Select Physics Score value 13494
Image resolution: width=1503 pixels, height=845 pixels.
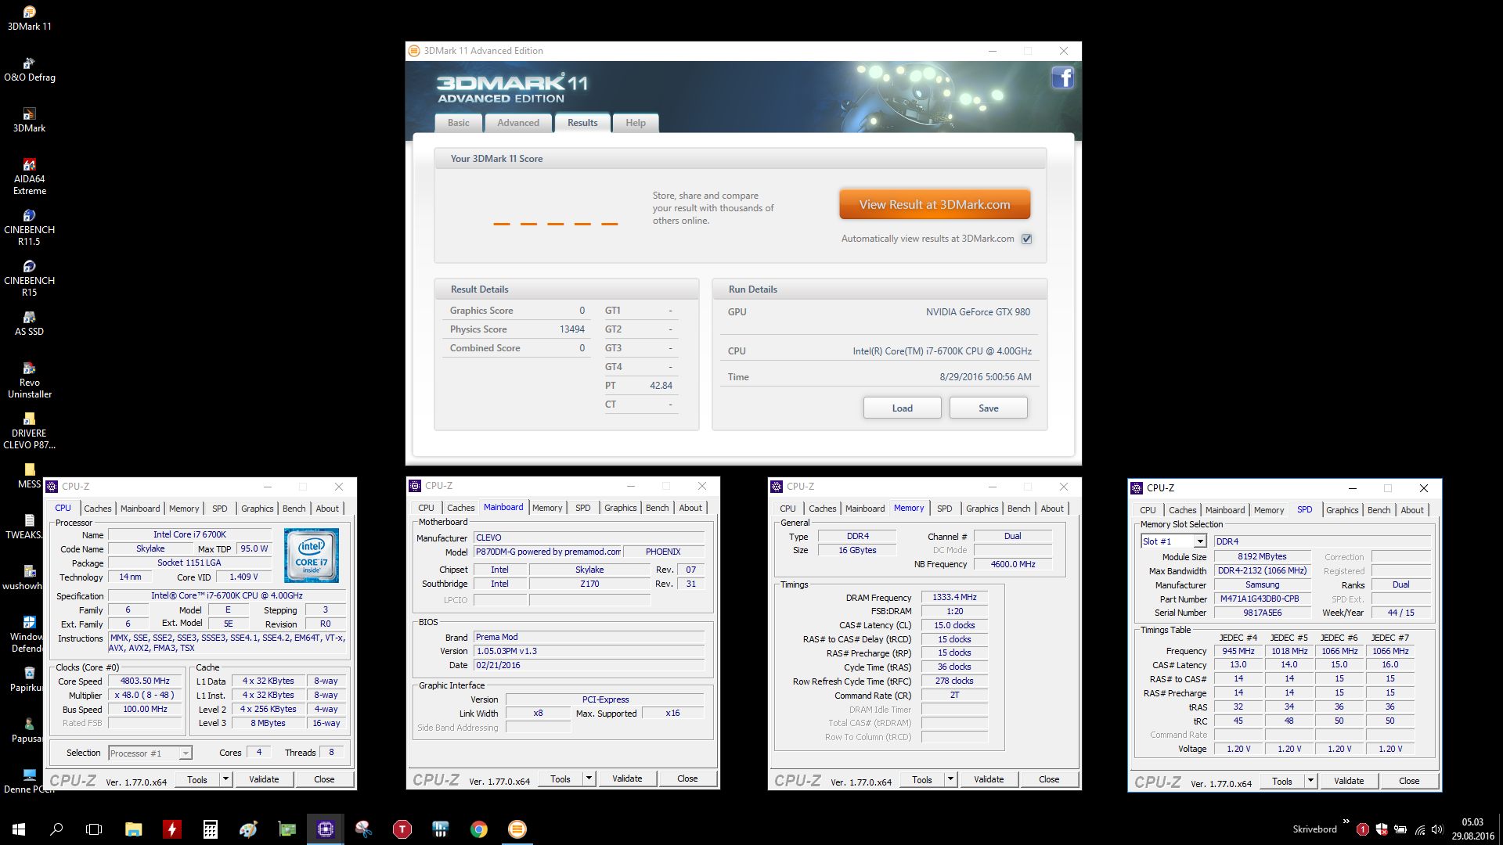point(571,329)
